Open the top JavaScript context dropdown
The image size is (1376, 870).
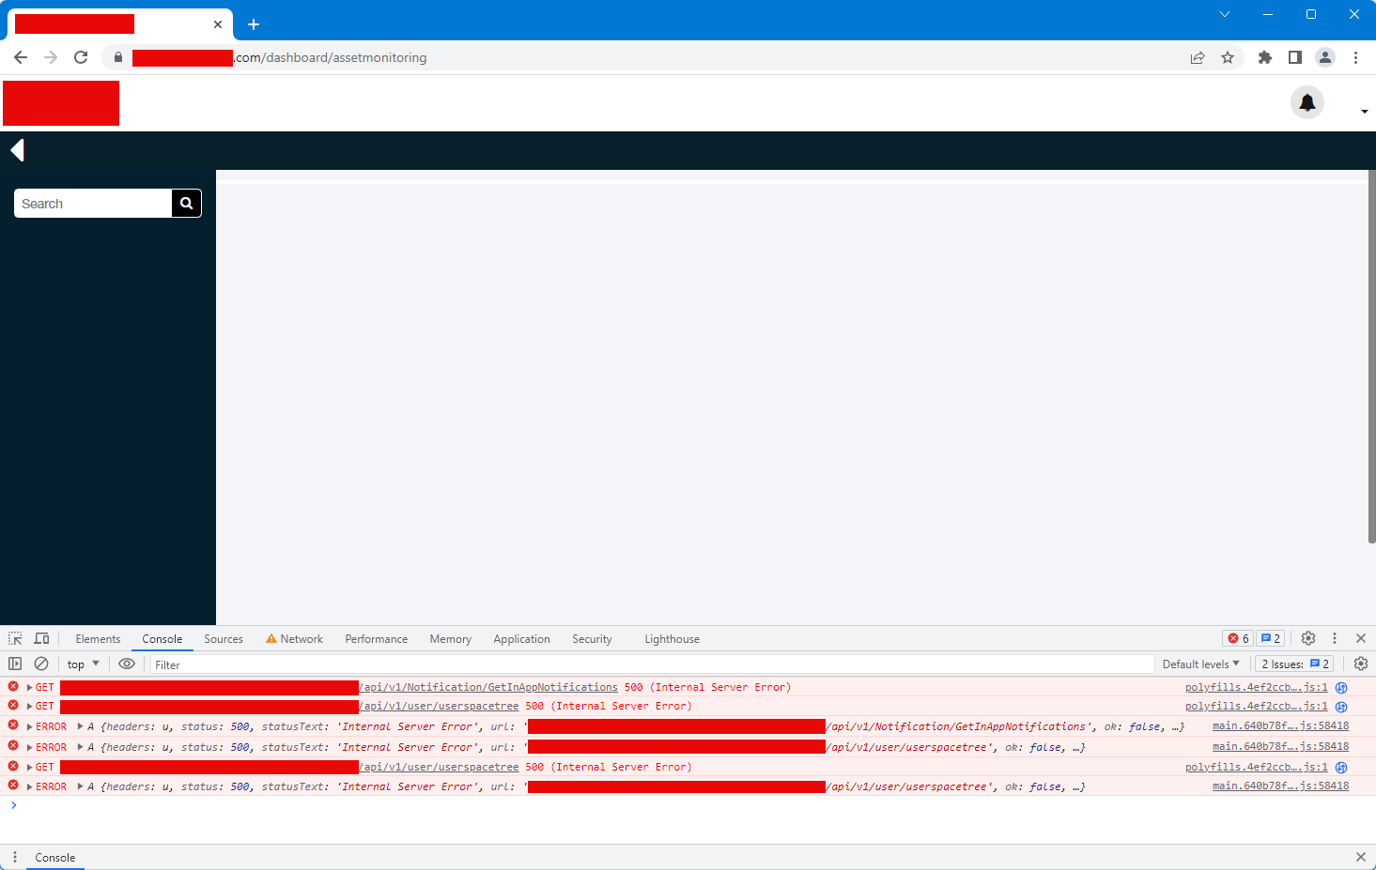(x=83, y=664)
